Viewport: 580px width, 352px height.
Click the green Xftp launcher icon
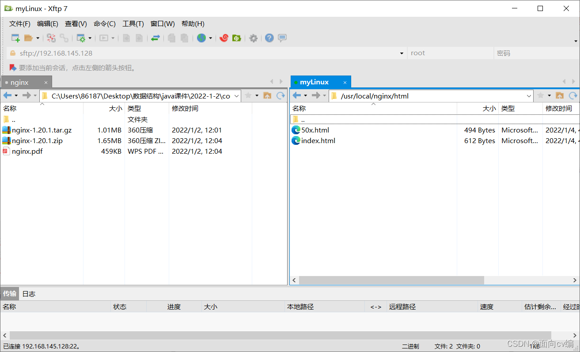[236, 38]
